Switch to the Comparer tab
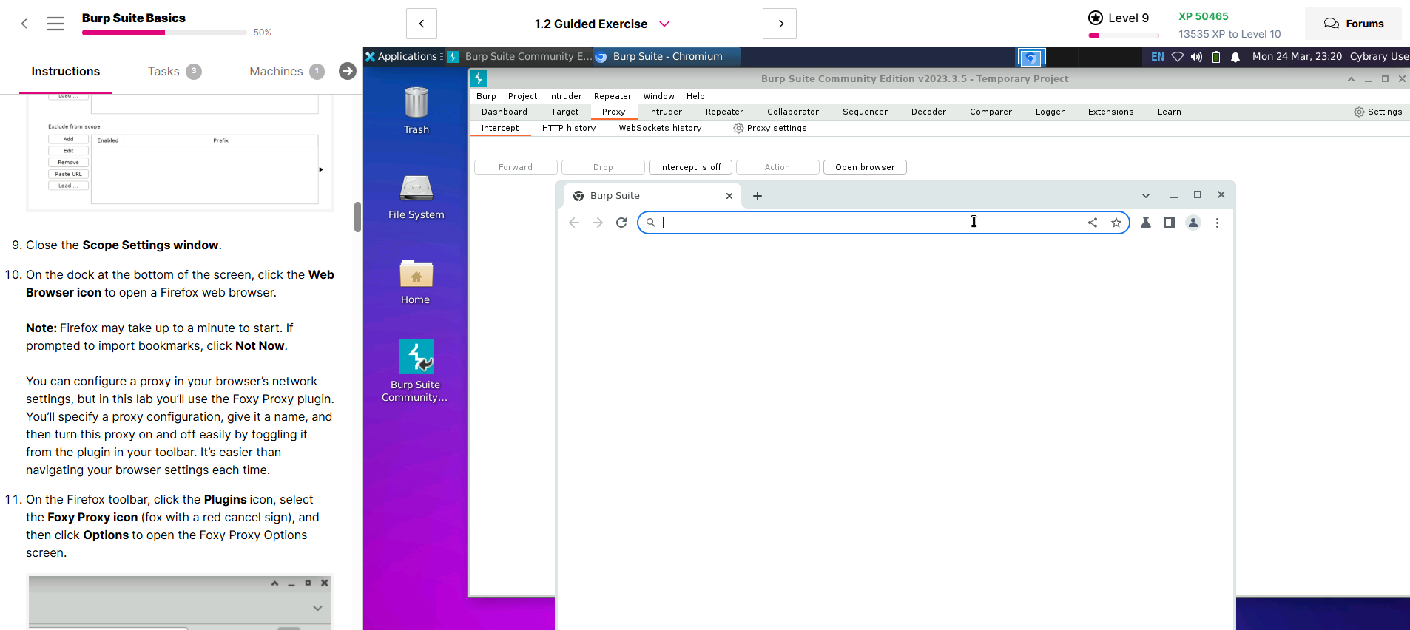This screenshot has width=1410, height=630. 991,112
